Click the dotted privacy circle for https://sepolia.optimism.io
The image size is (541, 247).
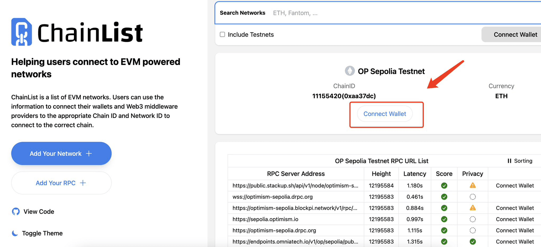[473, 219]
